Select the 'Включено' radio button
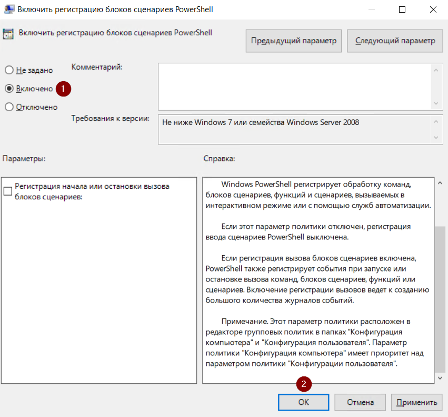This screenshot has height=417, width=448. click(x=9, y=89)
